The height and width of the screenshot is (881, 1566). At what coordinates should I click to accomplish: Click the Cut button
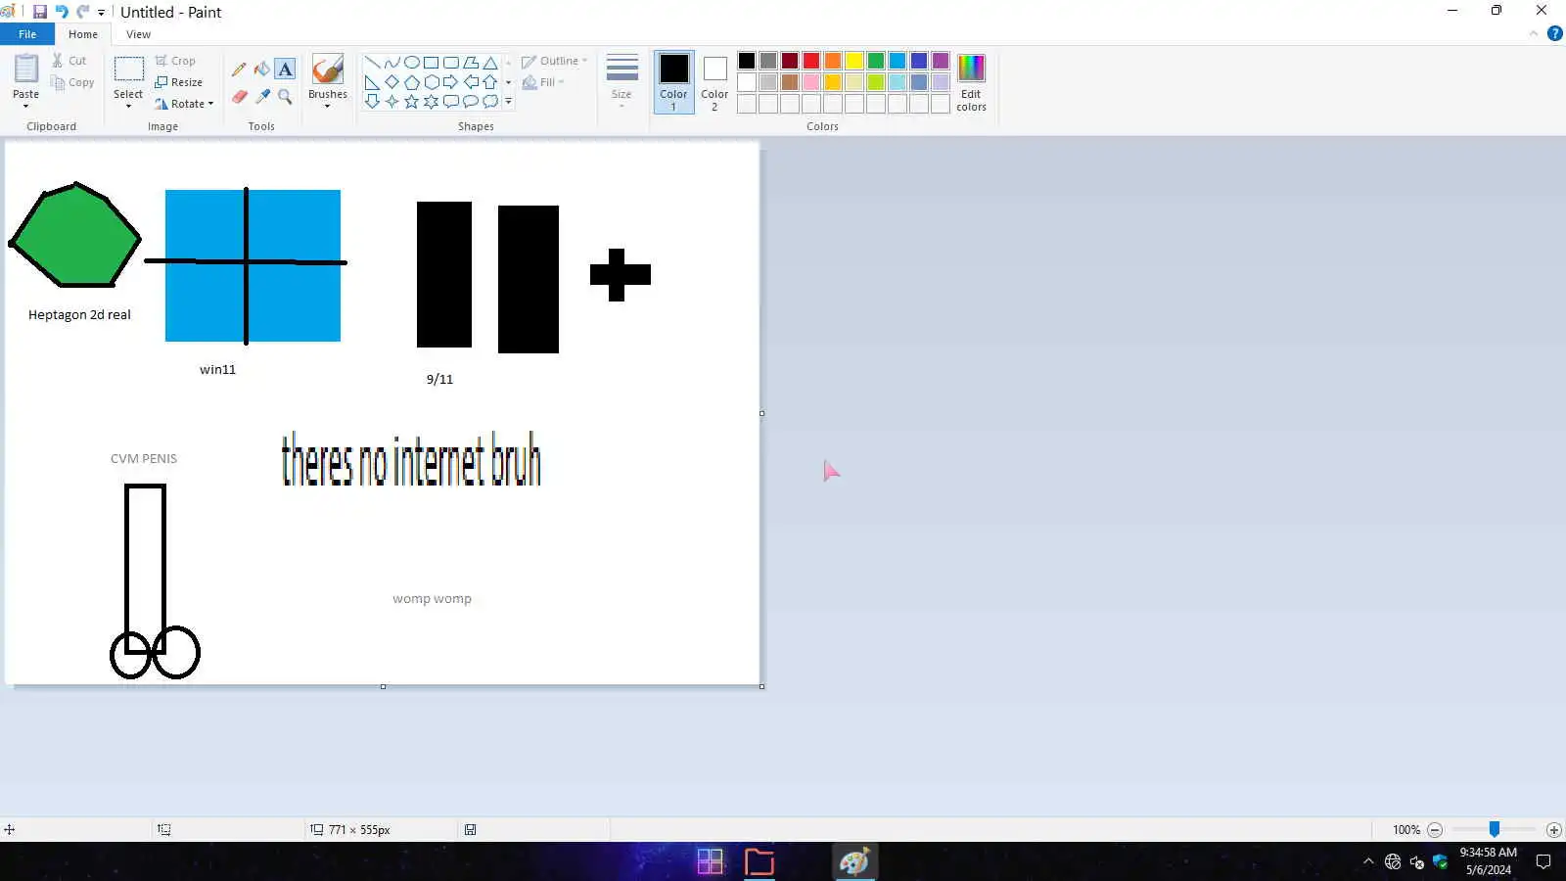coord(69,61)
